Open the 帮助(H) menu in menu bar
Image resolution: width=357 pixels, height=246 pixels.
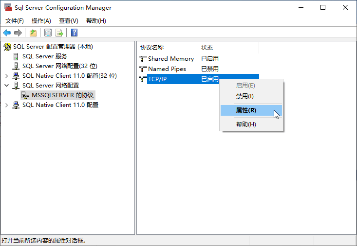coord(96,21)
